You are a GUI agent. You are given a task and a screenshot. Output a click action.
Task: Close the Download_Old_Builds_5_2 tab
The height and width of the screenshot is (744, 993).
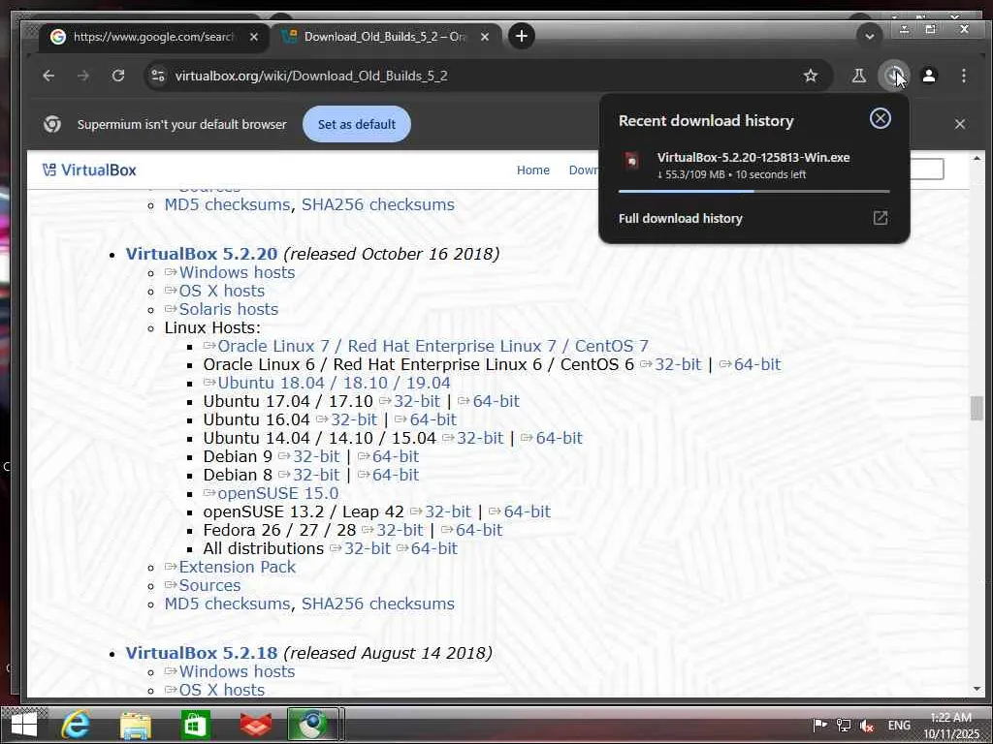coord(485,37)
